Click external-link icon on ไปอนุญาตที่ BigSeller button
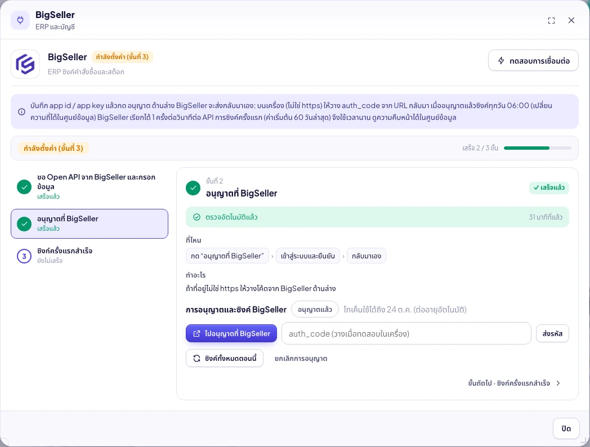 [196, 333]
